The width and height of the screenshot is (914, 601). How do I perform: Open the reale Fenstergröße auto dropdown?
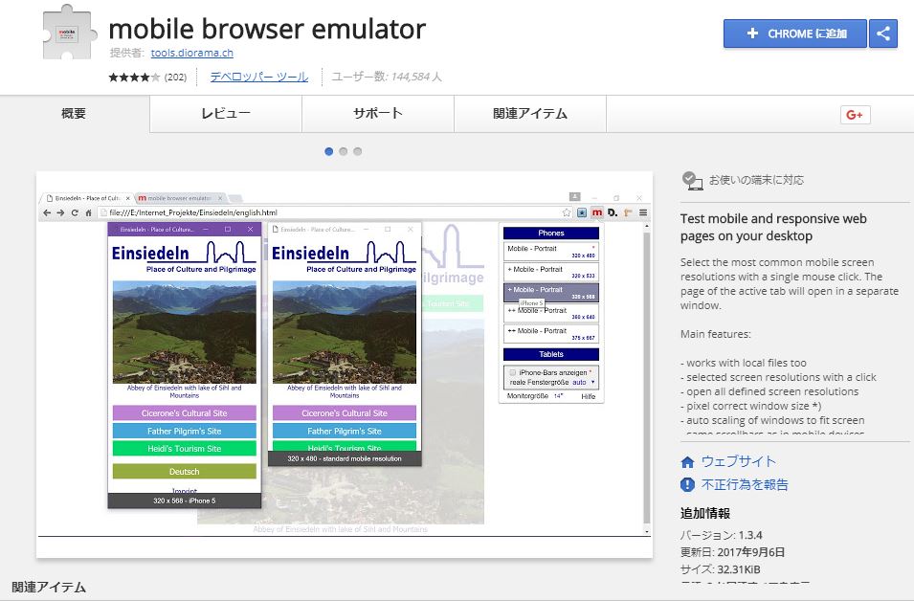pos(583,383)
